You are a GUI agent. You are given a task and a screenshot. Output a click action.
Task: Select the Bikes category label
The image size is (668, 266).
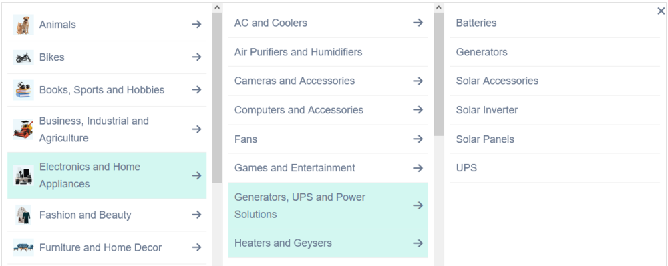[x=52, y=57]
